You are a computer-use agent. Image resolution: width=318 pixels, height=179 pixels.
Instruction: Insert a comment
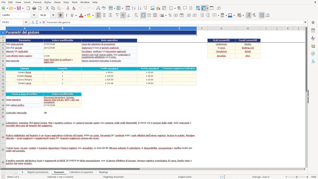(185, 8)
